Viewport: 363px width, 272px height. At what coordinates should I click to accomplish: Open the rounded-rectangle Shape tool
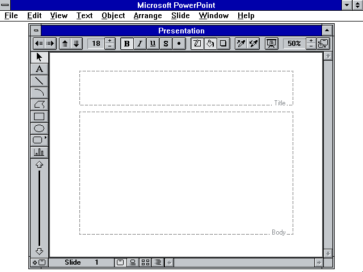click(39, 140)
